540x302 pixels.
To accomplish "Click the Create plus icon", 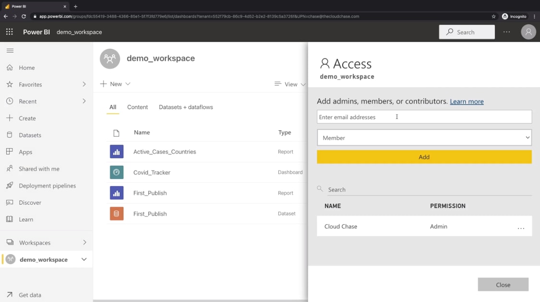I will pyautogui.click(x=10, y=118).
